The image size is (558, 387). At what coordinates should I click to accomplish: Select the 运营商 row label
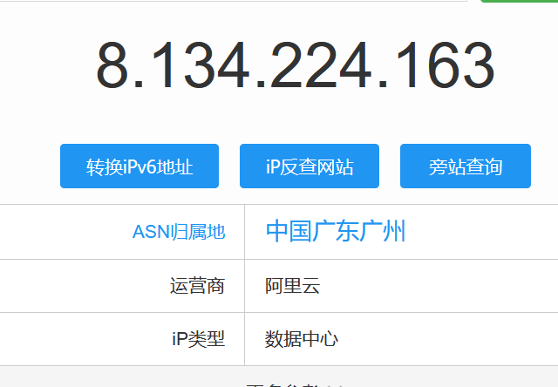(x=197, y=286)
